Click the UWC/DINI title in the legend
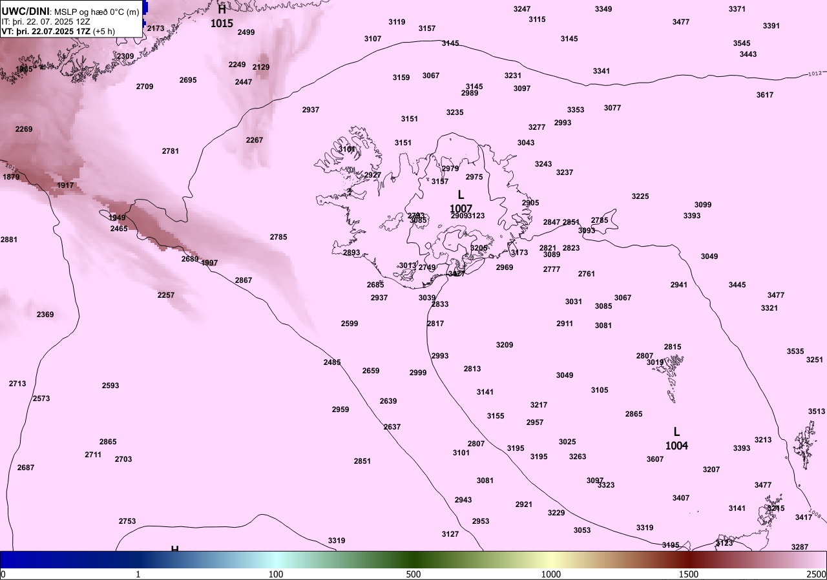827x580 pixels. 26,11
